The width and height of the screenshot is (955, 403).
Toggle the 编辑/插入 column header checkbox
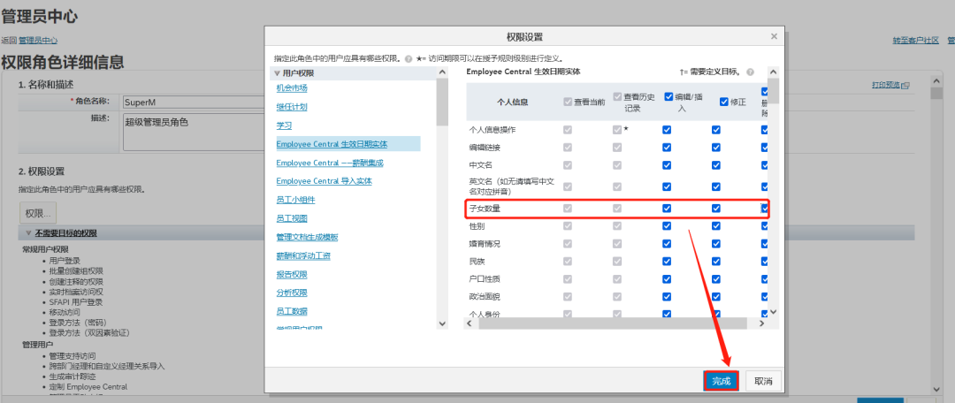pos(668,97)
